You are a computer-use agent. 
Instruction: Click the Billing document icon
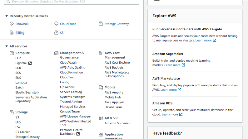click(x=12, y=33)
